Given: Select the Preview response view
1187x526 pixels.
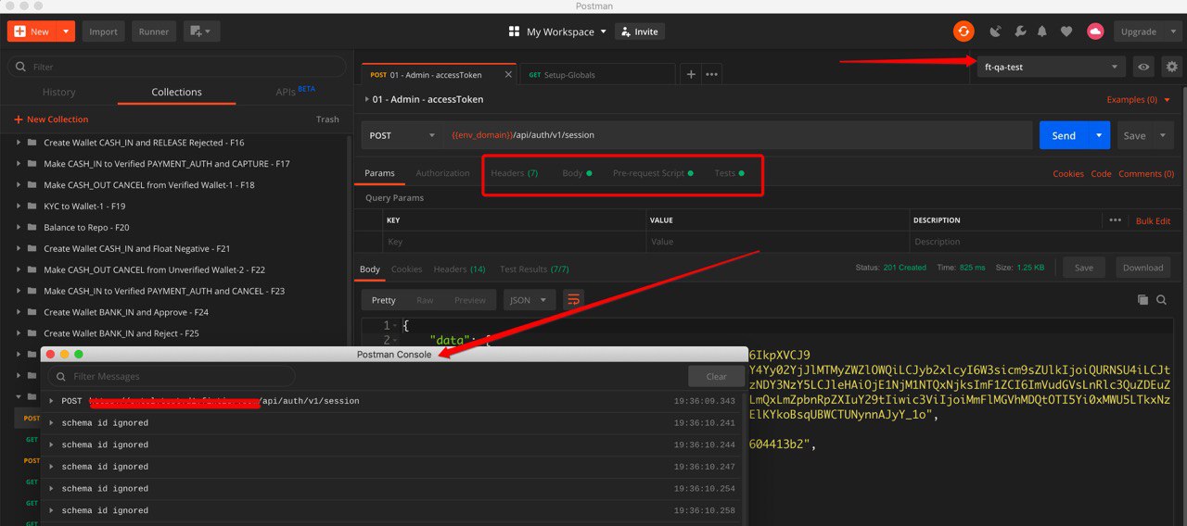Looking at the screenshot, I should [x=470, y=300].
